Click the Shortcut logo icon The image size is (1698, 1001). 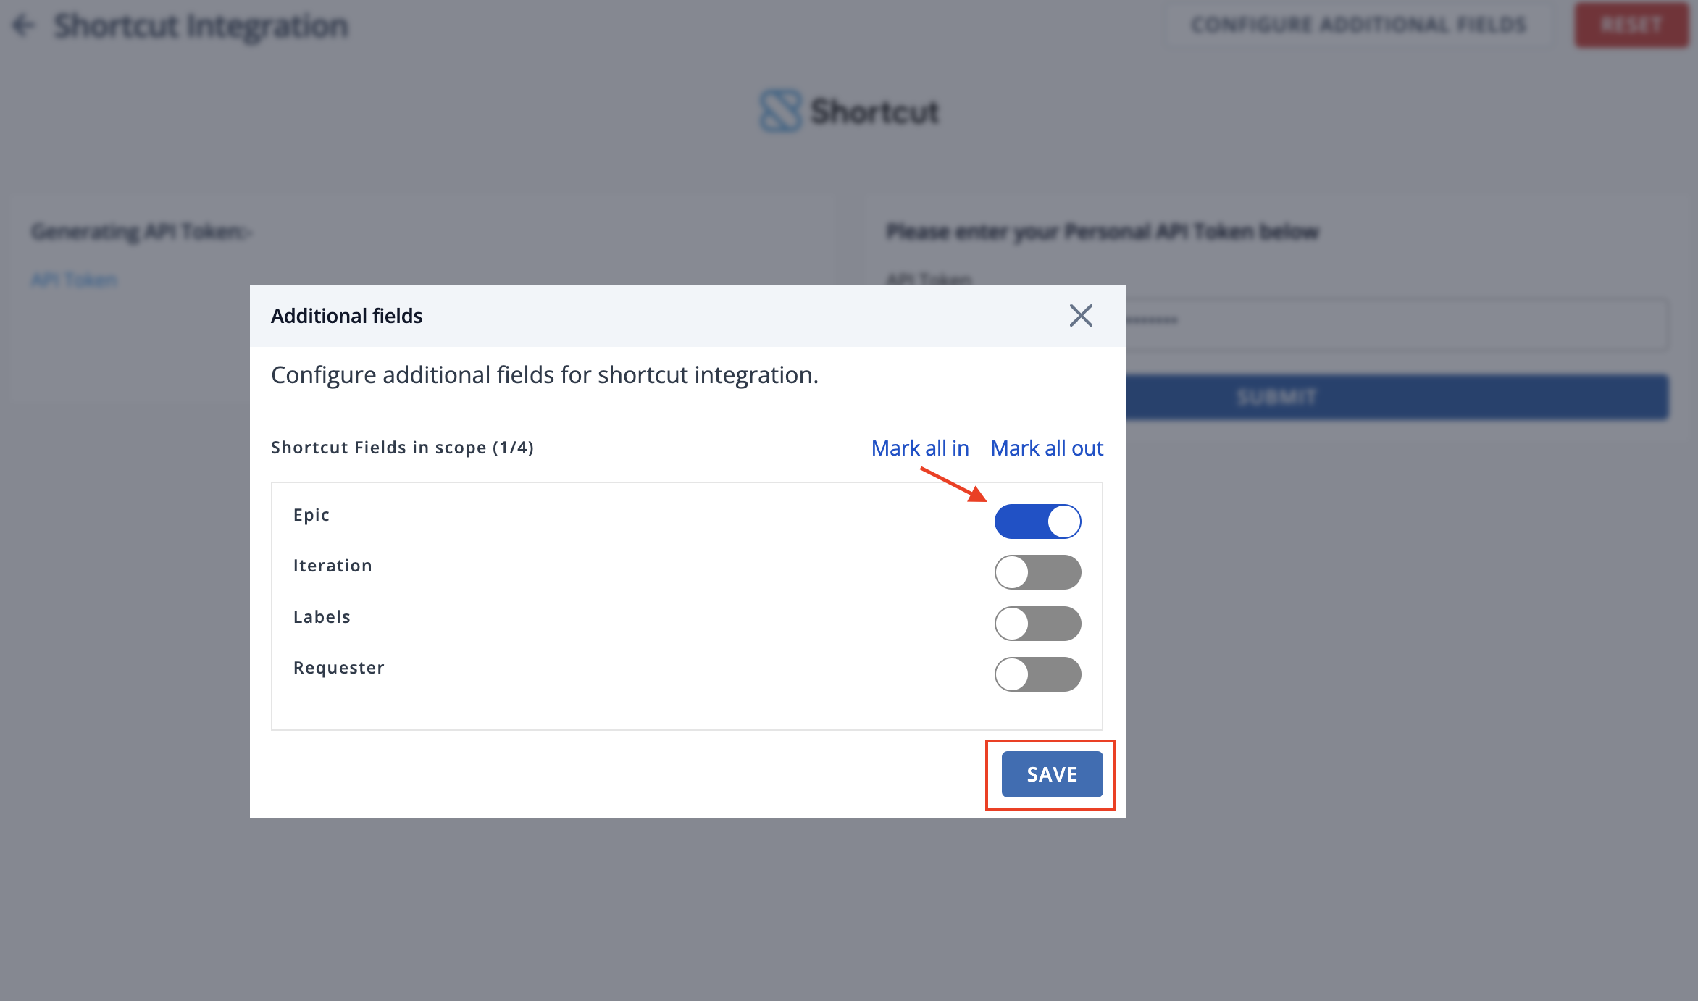(780, 111)
